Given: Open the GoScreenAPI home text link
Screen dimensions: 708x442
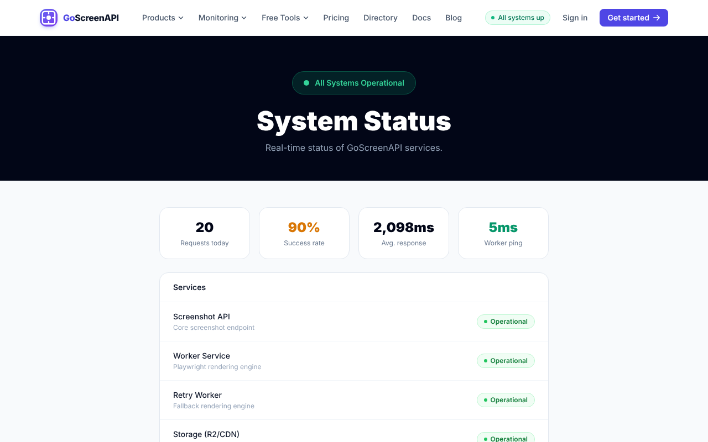Looking at the screenshot, I should click(x=91, y=18).
